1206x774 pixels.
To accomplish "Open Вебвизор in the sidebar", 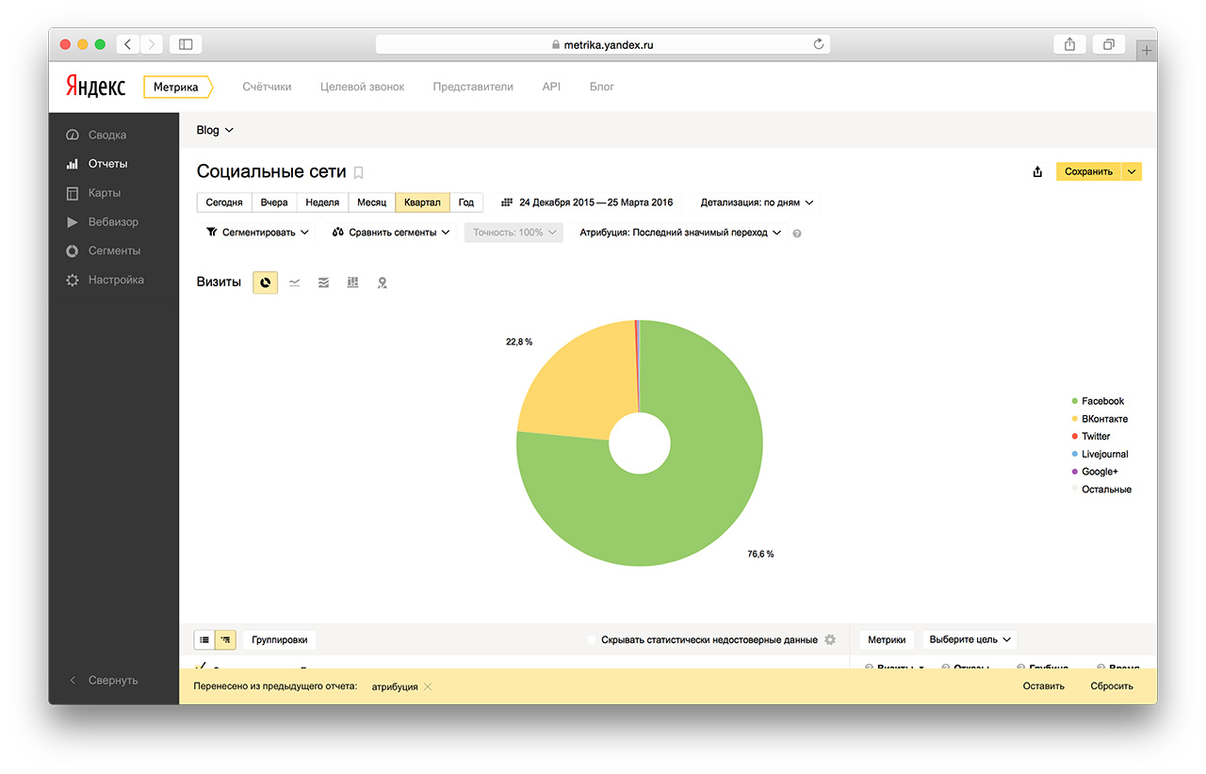I will [x=113, y=222].
